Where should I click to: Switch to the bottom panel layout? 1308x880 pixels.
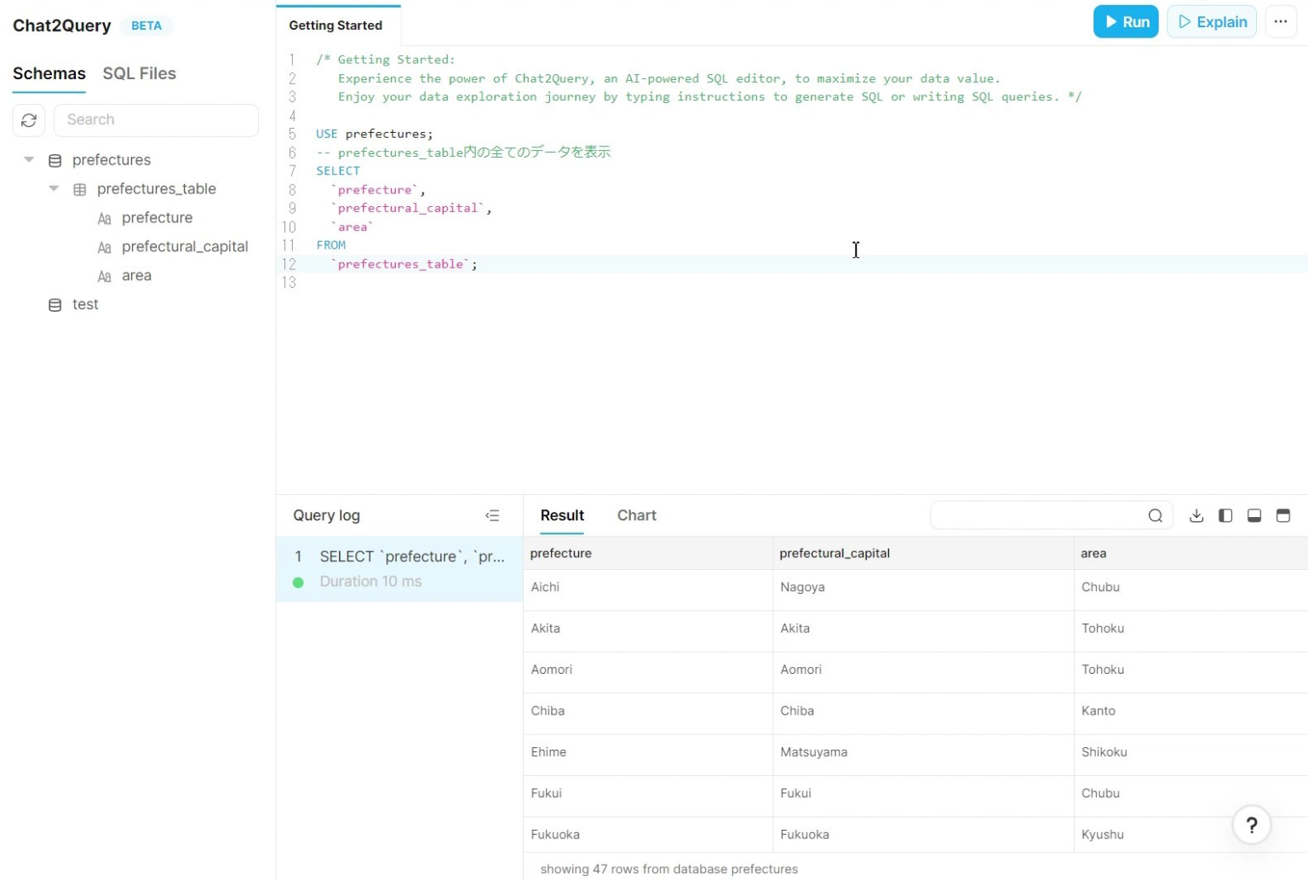1254,515
